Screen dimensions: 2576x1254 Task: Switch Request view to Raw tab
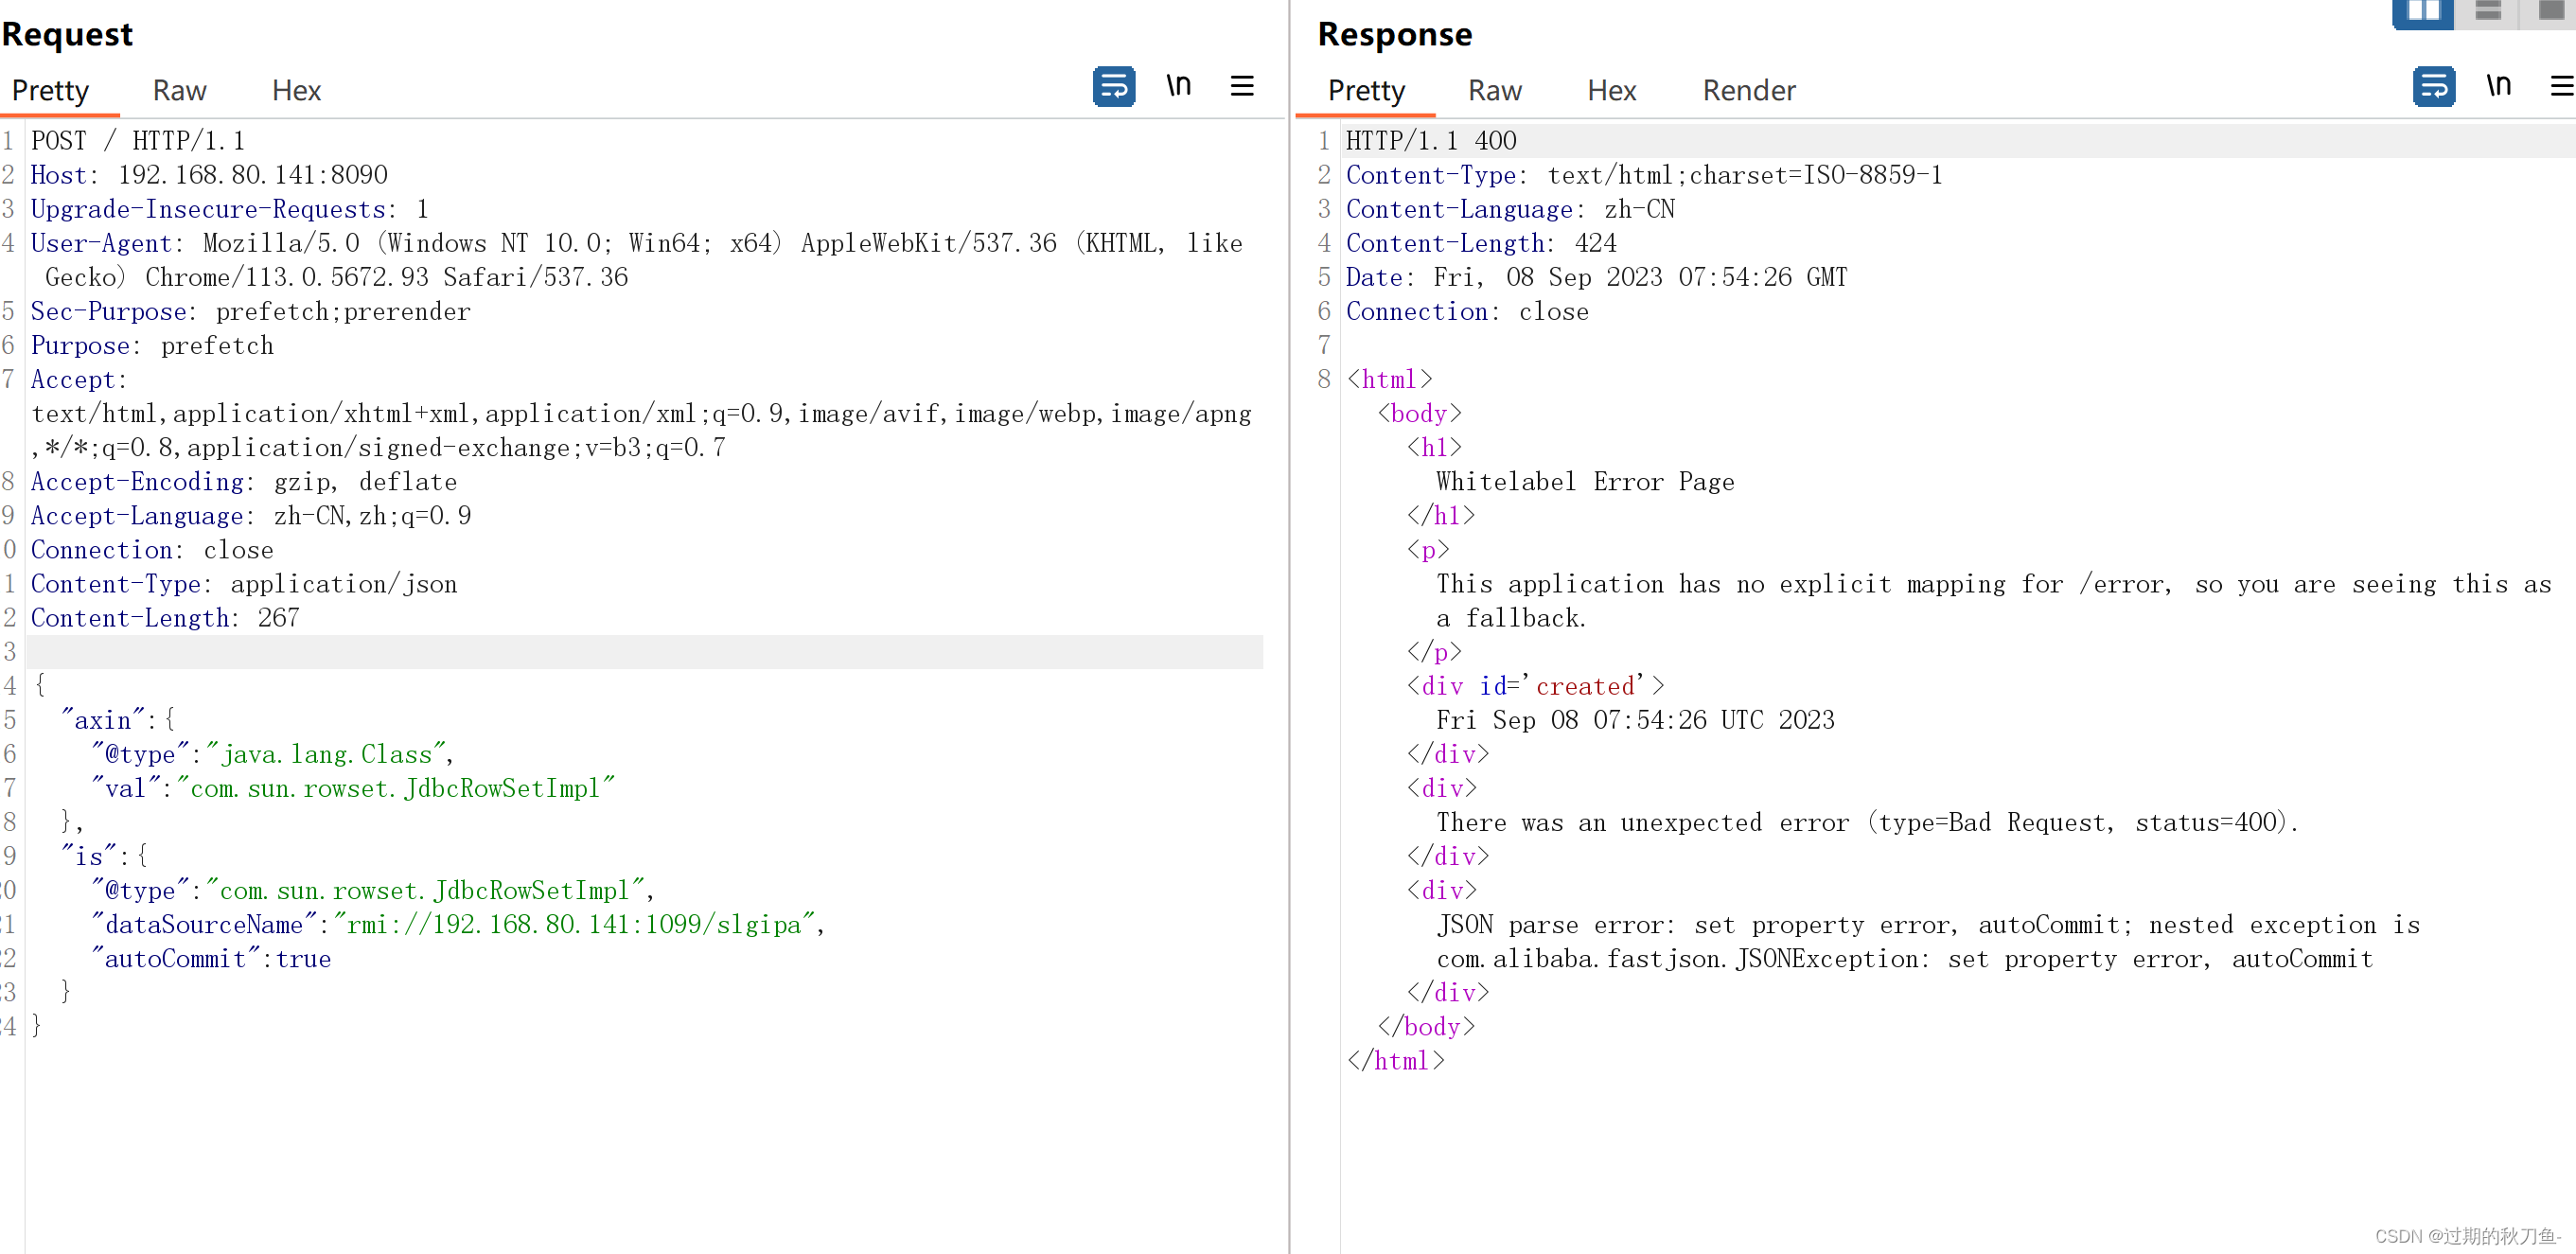pos(179,91)
